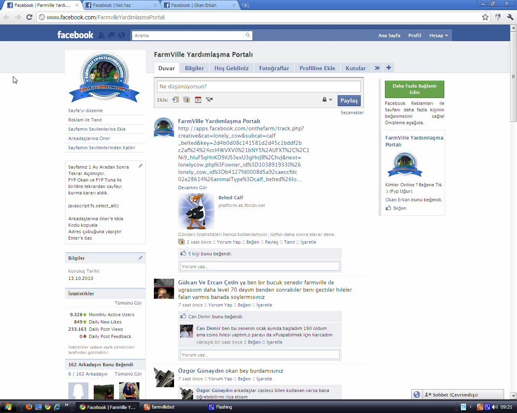The height and width of the screenshot is (413, 517).
Task: Open the Fotoğraflar tab
Action: tap(274, 68)
